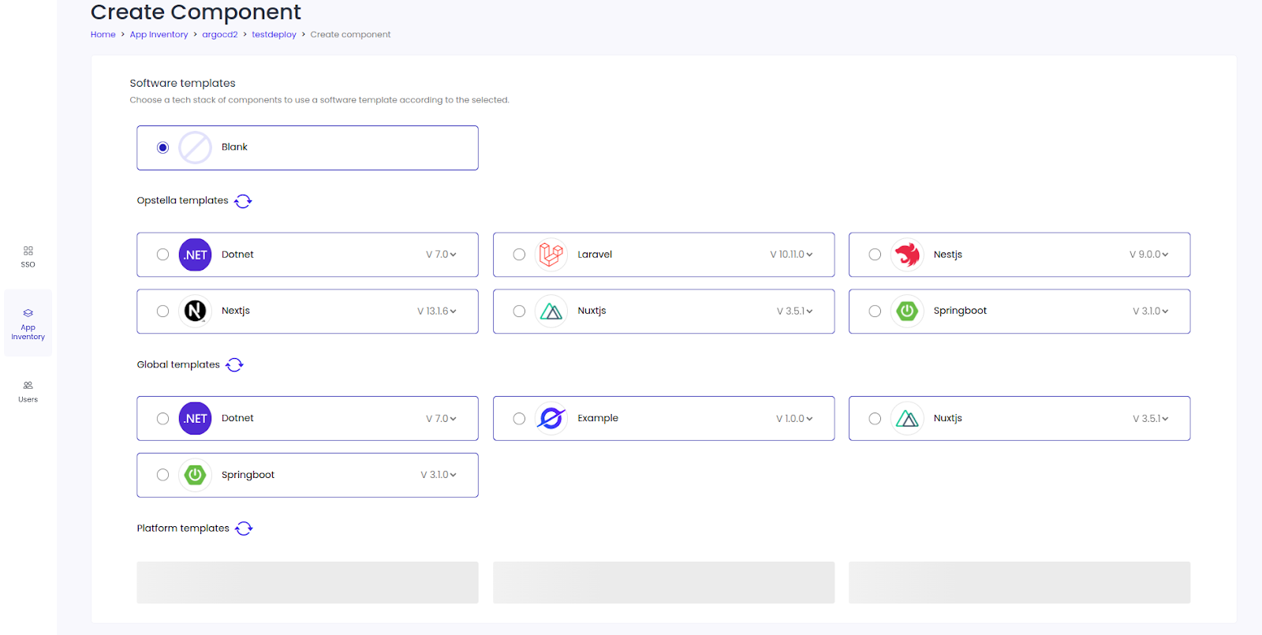
Task: Open Example version V 1.0.0 dropdown
Action: point(794,419)
